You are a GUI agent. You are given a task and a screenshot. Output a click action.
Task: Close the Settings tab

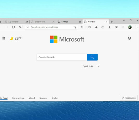tap(80, 22)
